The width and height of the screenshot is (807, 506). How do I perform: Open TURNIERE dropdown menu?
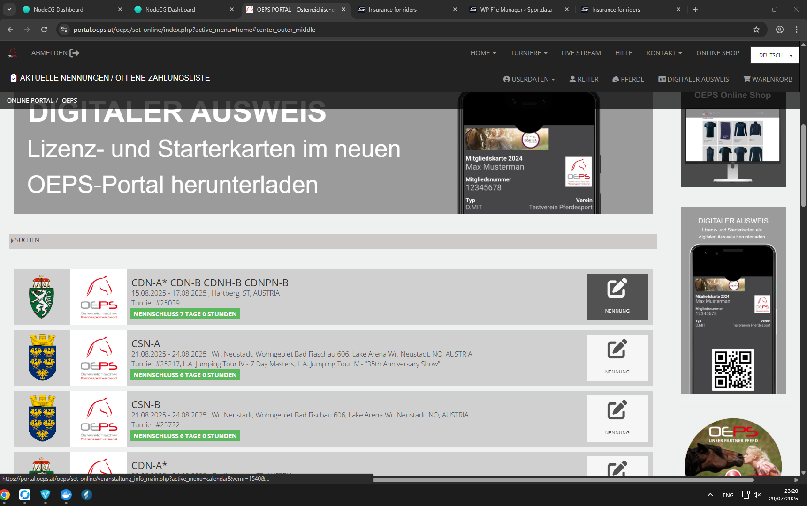[x=529, y=53]
